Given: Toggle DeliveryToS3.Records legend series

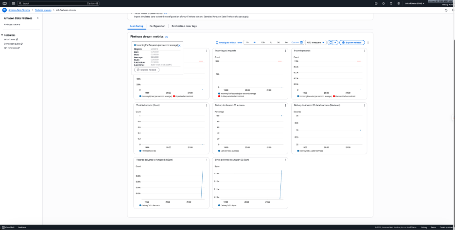Looking at the screenshot, I should (149, 205).
